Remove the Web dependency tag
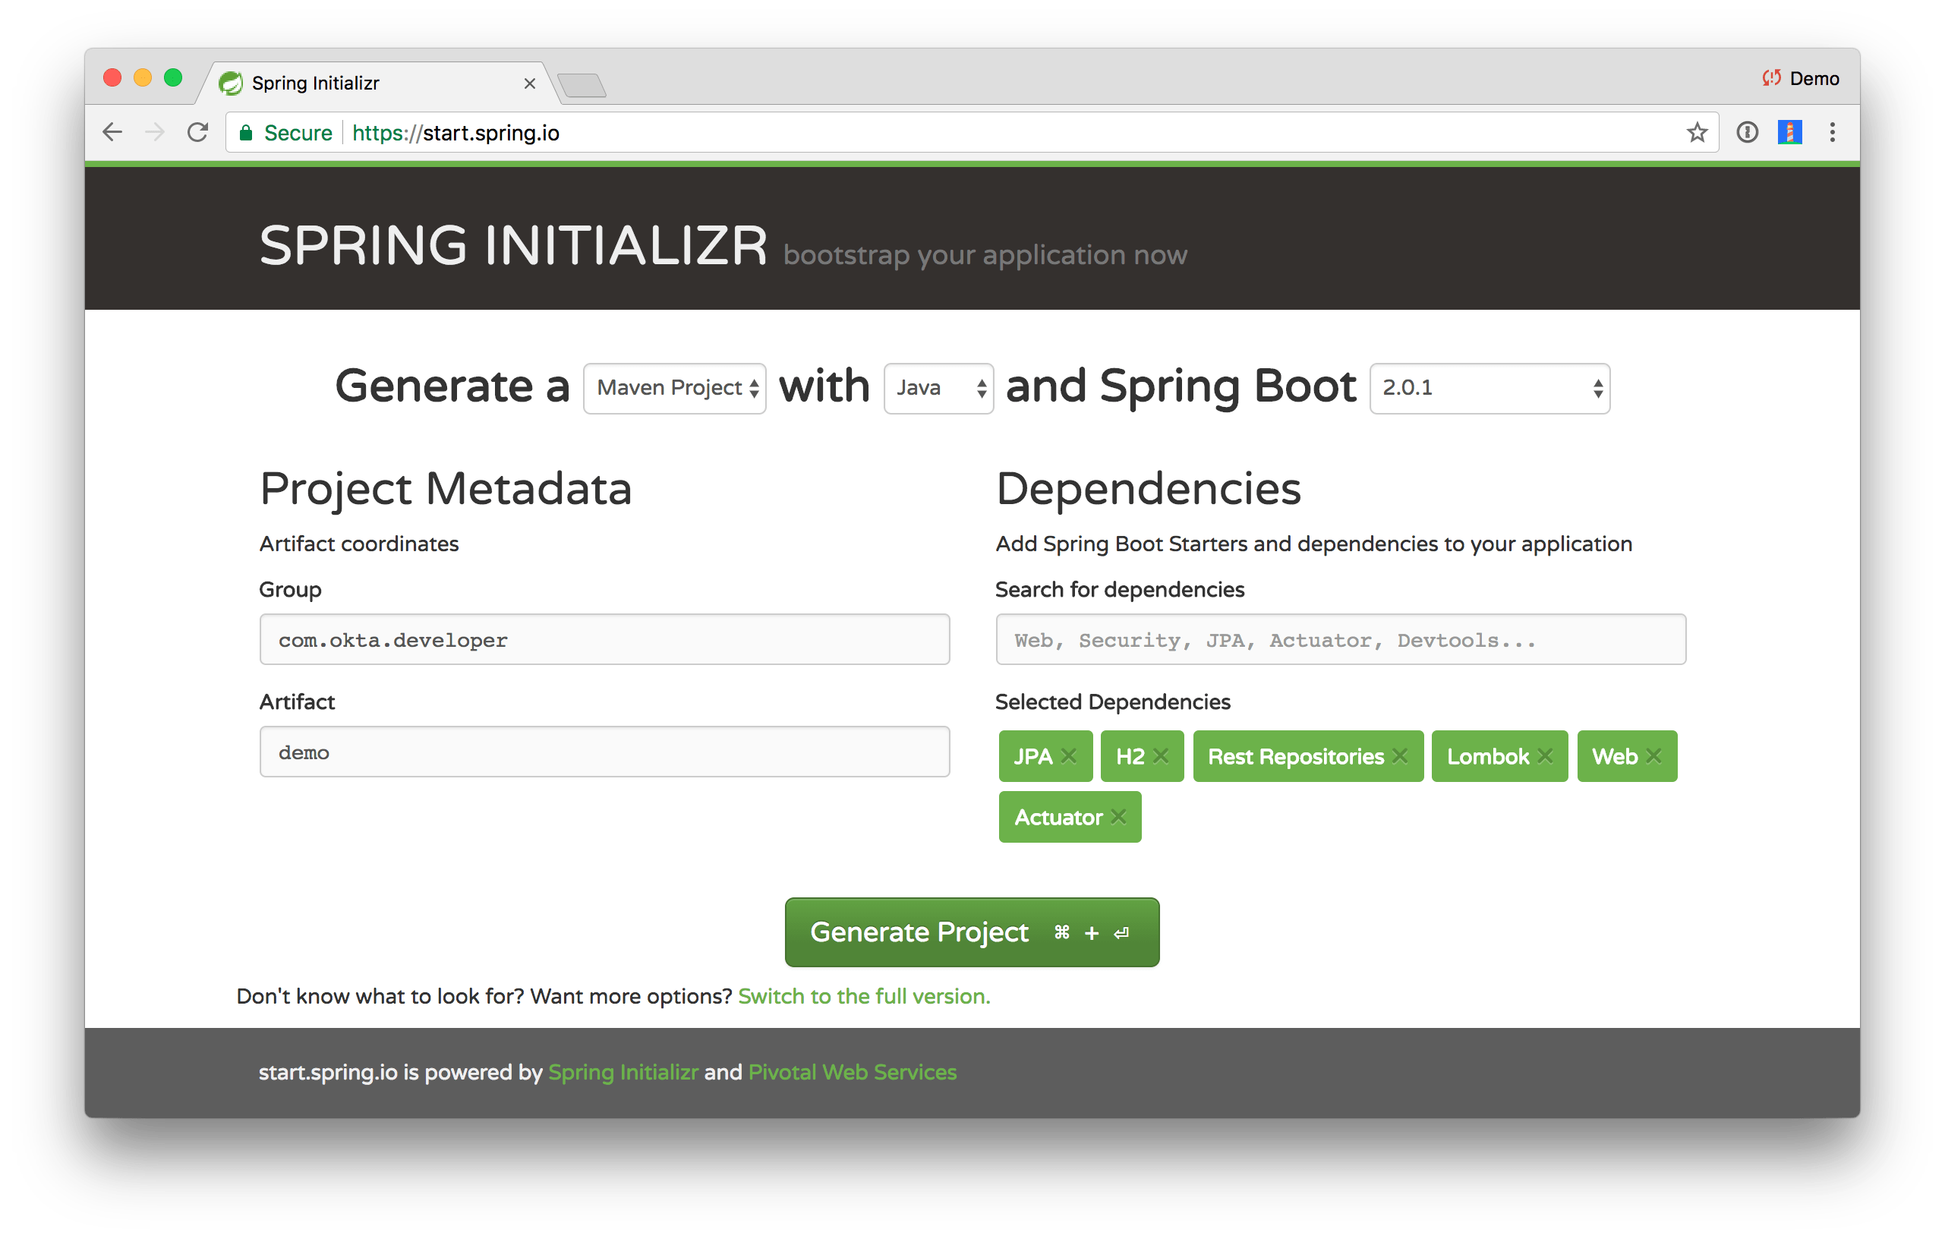This screenshot has width=1945, height=1239. [1653, 756]
